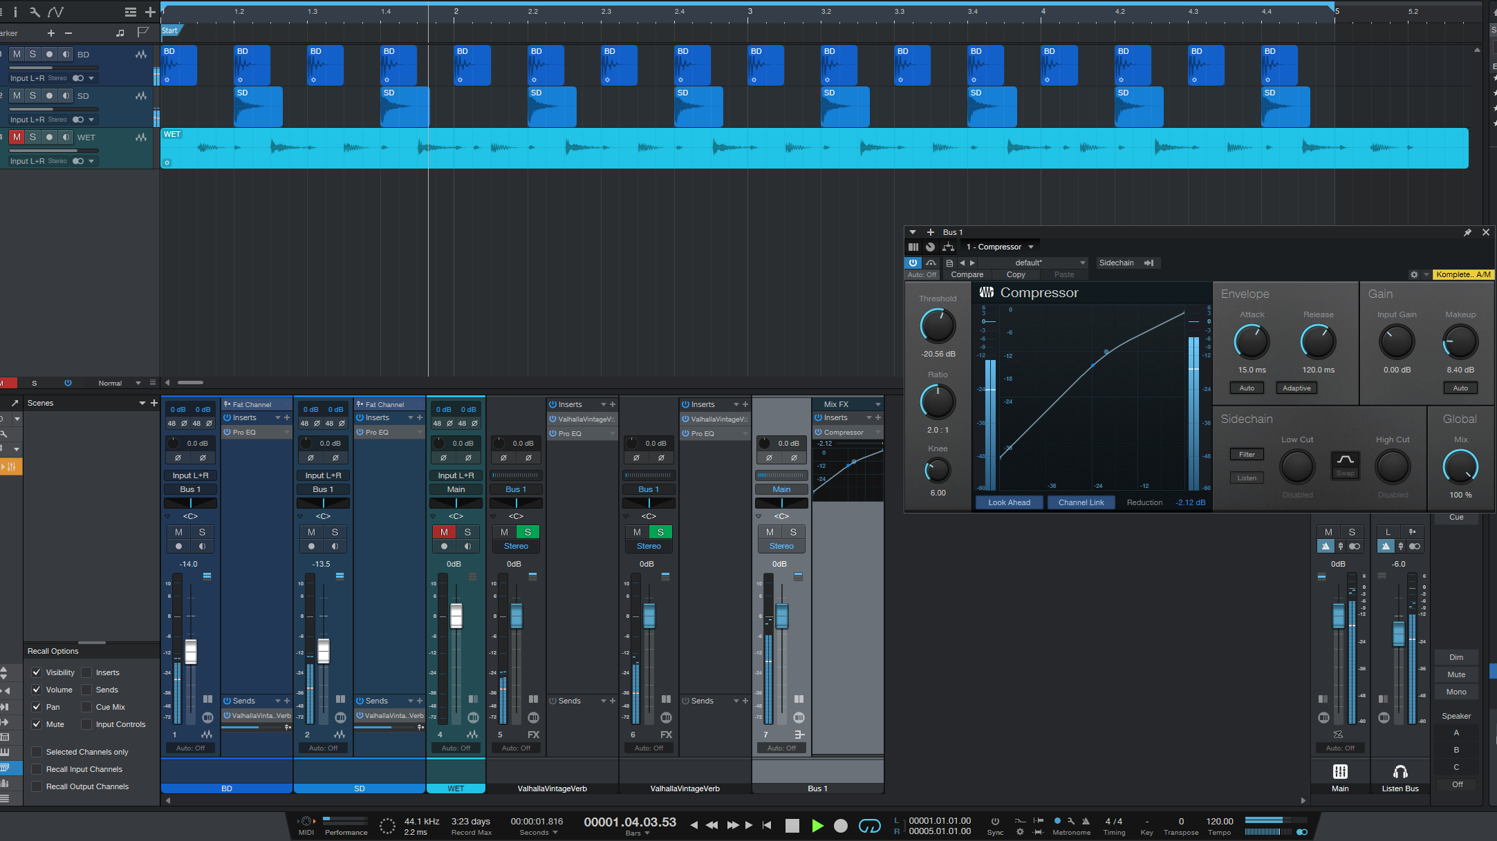Click the Record button in transport

(x=840, y=825)
